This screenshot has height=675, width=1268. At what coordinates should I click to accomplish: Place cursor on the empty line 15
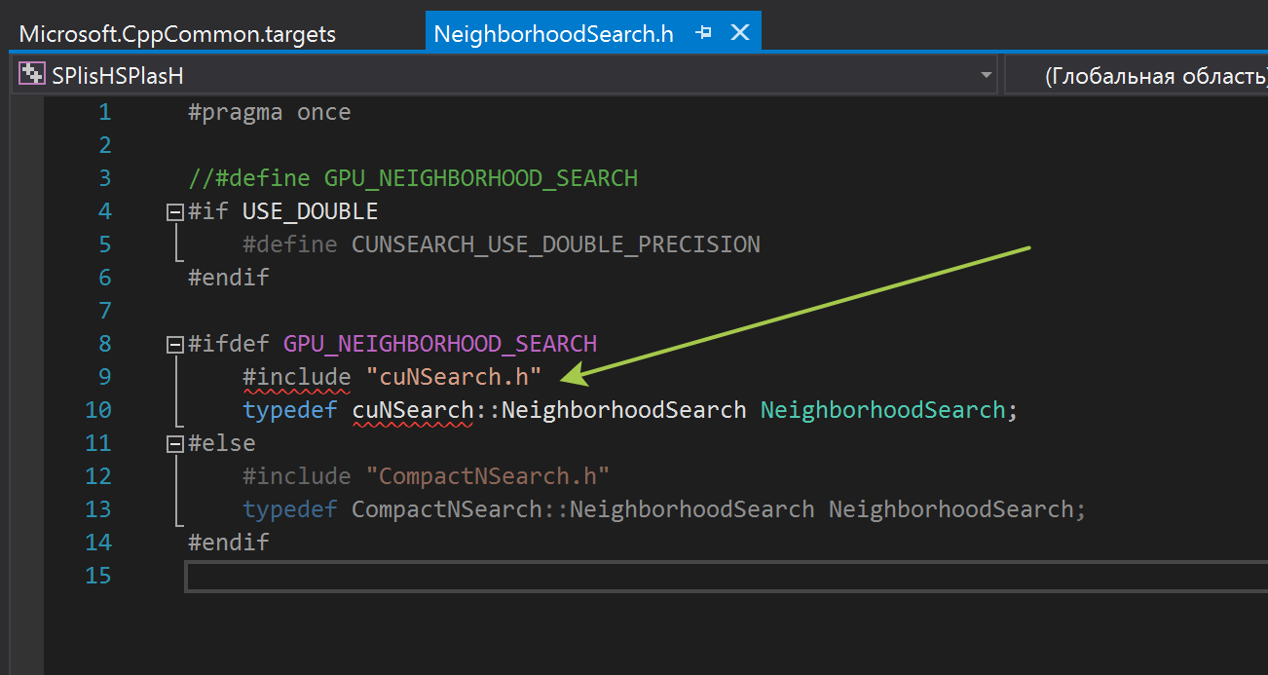tap(390, 575)
